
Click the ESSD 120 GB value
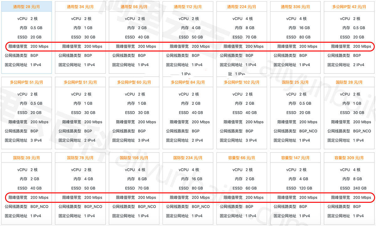click(306, 188)
